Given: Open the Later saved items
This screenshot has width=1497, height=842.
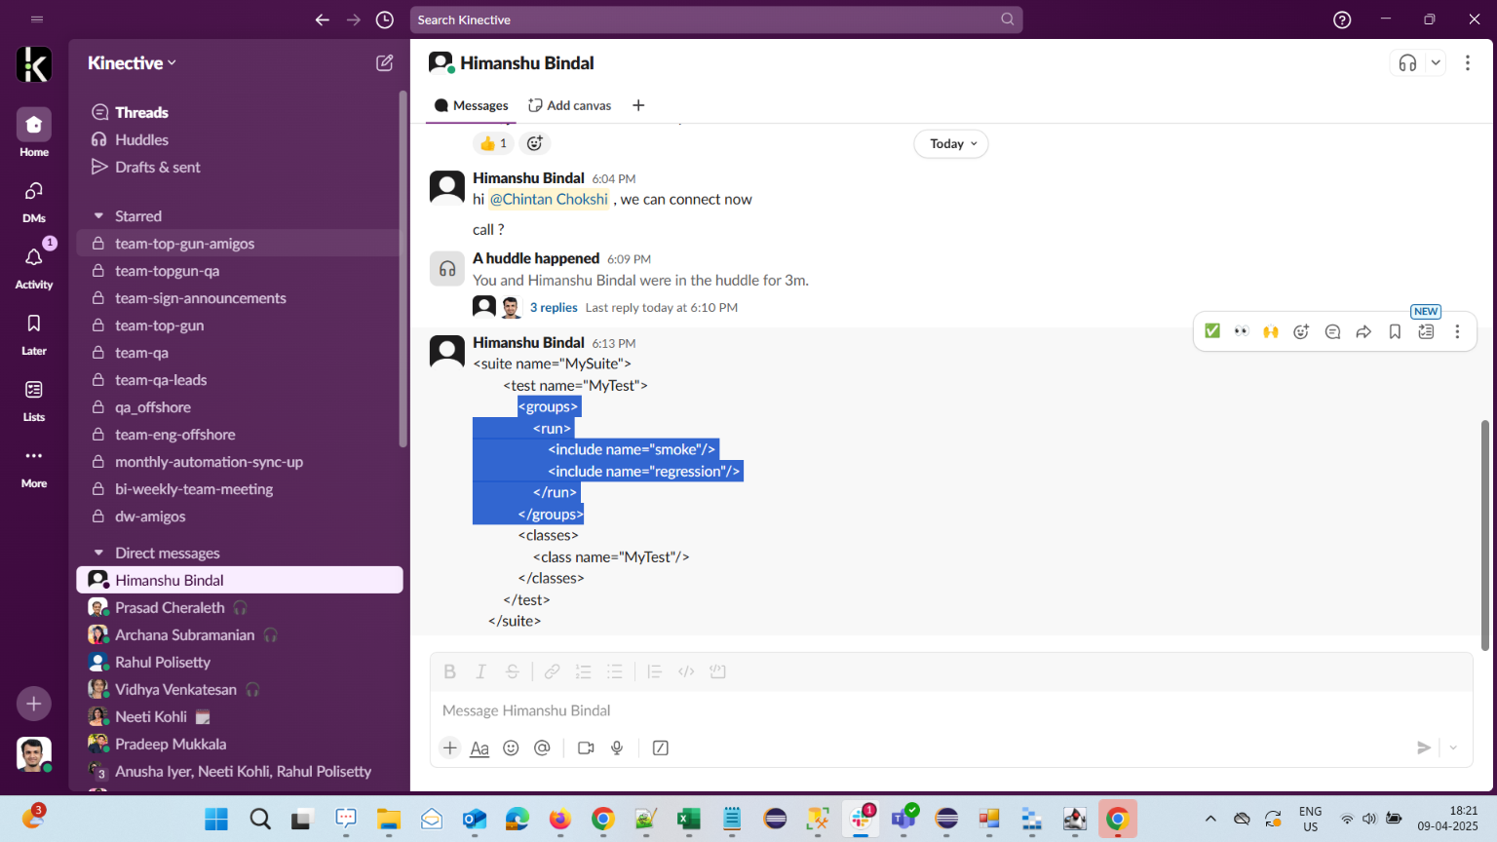Looking at the screenshot, I should tap(34, 334).
